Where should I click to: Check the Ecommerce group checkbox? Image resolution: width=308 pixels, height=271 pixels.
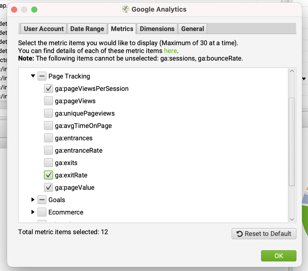pos(42,212)
